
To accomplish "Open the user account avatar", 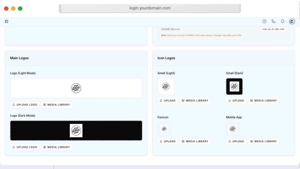I will [x=292, y=21].
